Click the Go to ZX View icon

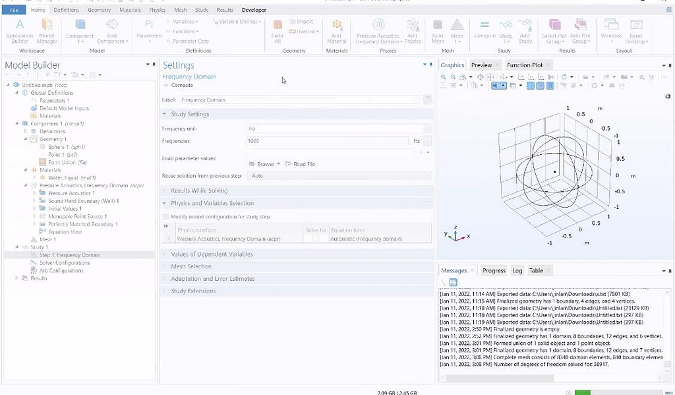[x=541, y=77]
